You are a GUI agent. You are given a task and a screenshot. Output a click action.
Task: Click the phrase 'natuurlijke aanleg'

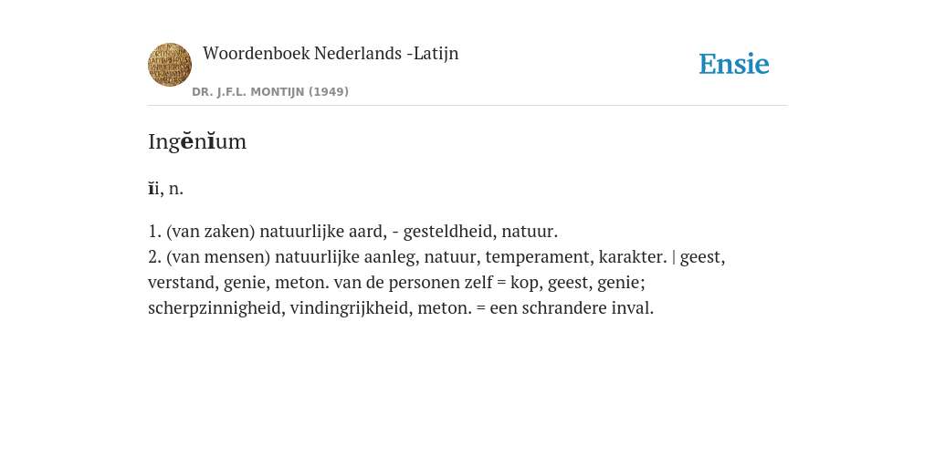344,257
